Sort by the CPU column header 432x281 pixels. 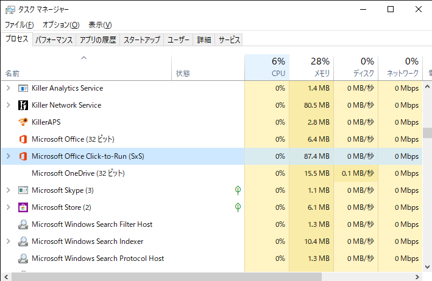[x=267, y=68]
